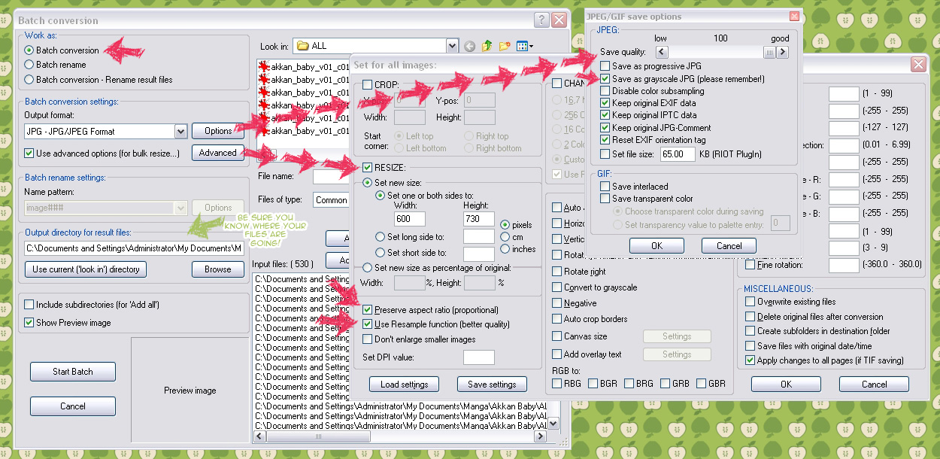Click the Start Batch button
Screen dimensions: 940x459
point(73,372)
